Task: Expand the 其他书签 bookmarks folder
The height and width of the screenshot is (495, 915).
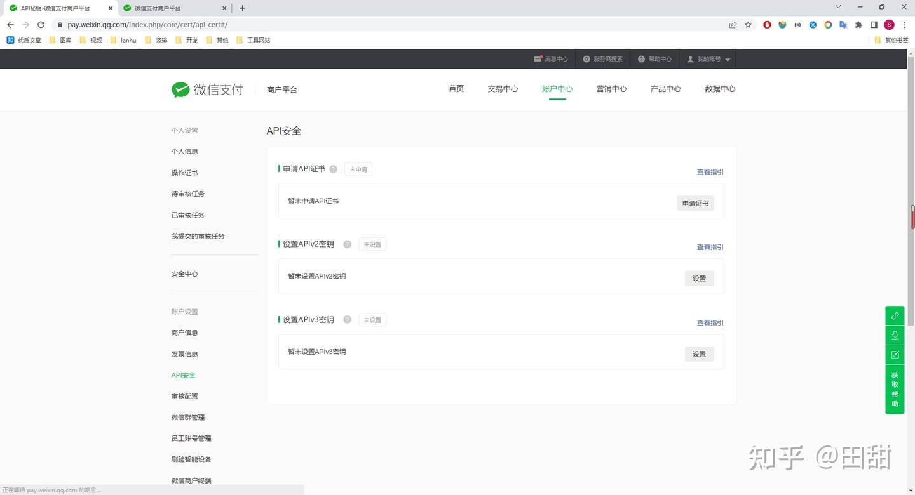Action: coord(891,40)
